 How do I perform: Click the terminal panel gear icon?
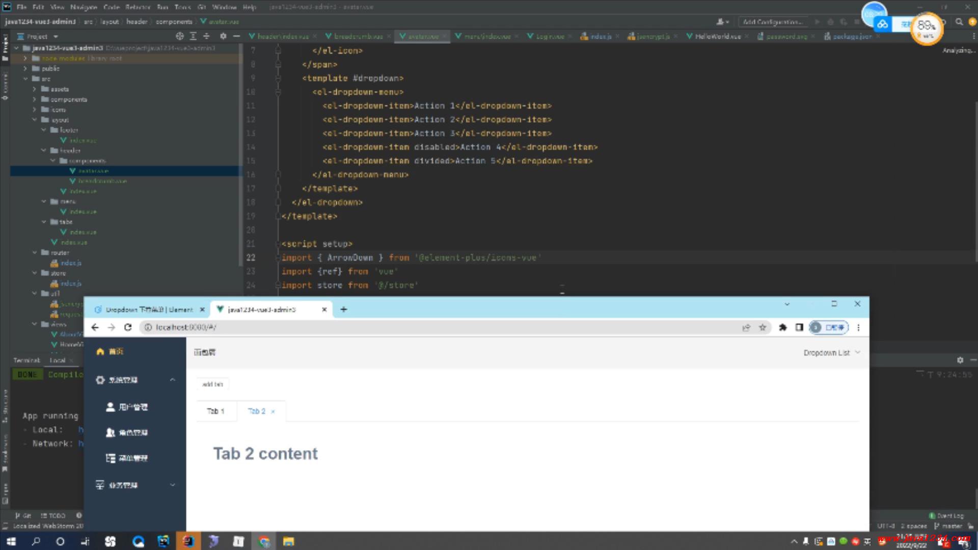point(960,360)
